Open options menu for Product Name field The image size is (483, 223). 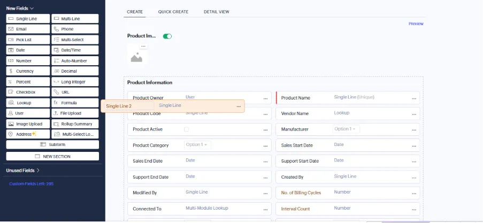pyautogui.click(x=414, y=99)
